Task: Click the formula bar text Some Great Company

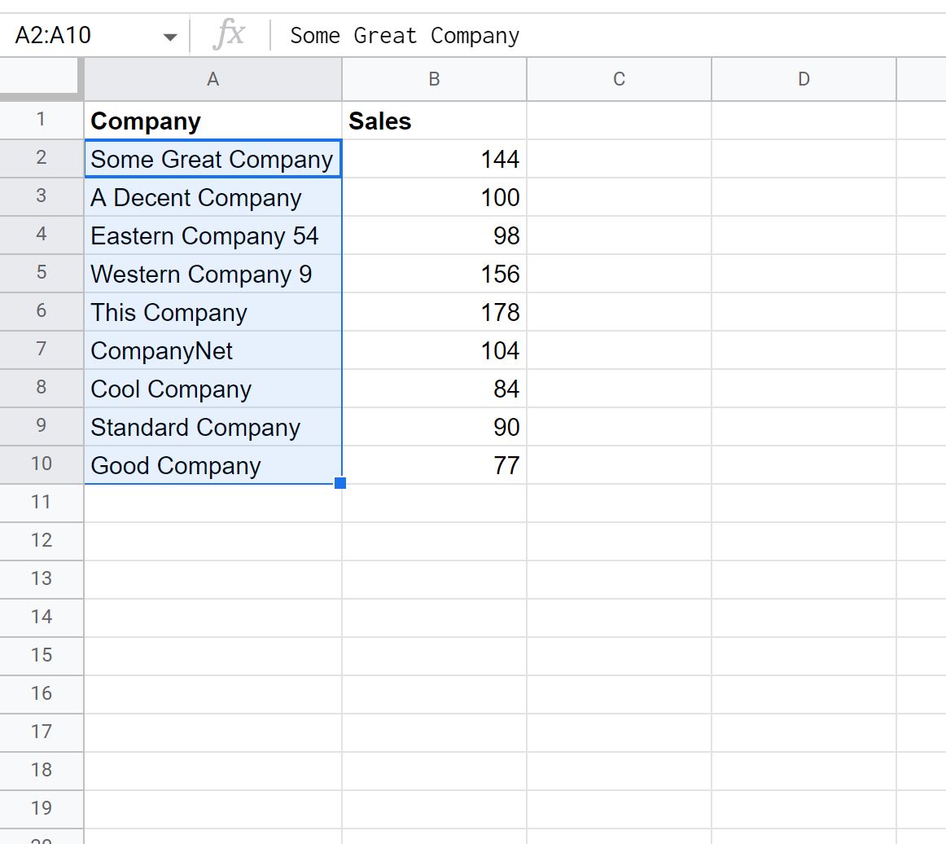Action: click(405, 36)
